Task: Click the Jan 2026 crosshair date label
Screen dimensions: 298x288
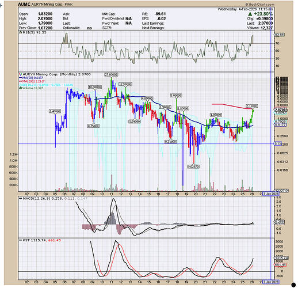Action: [271, 194]
